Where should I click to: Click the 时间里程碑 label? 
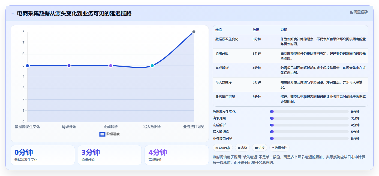click(359, 12)
